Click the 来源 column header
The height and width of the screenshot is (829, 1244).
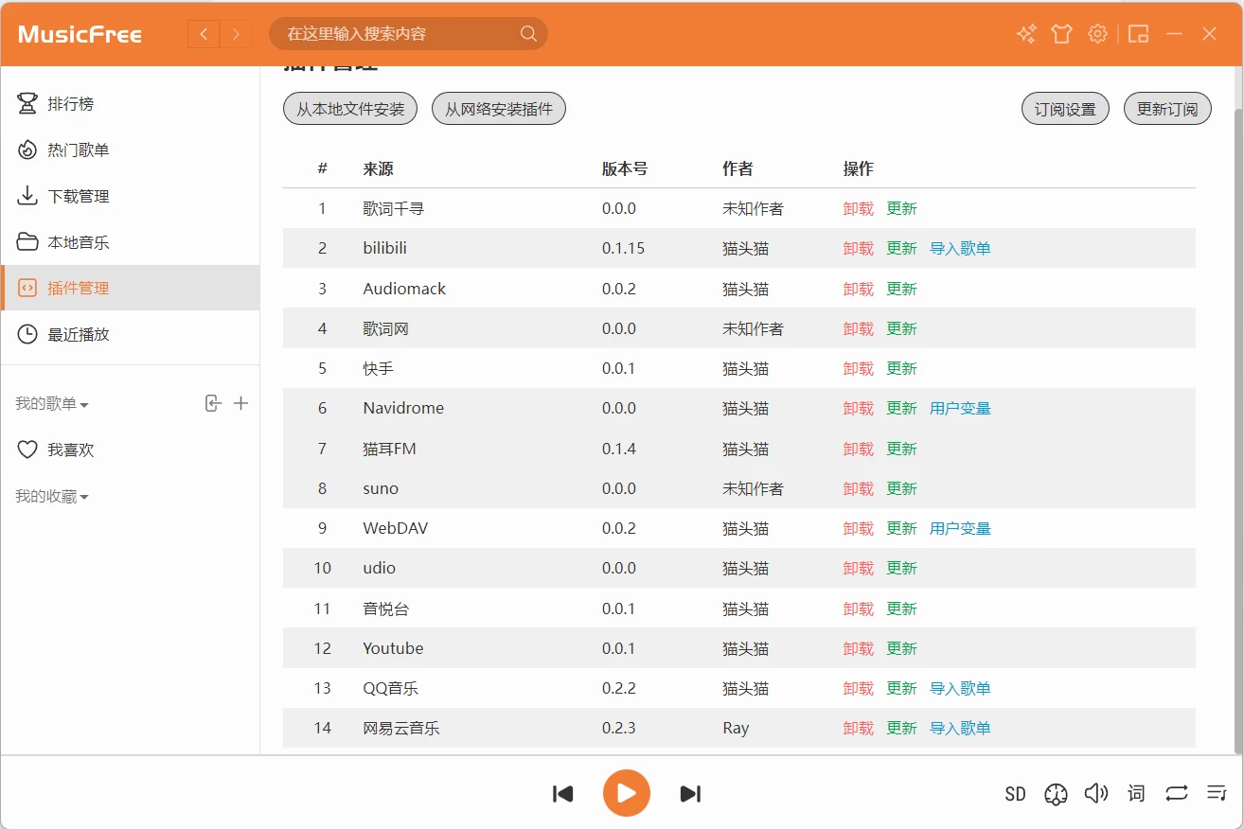pos(378,168)
